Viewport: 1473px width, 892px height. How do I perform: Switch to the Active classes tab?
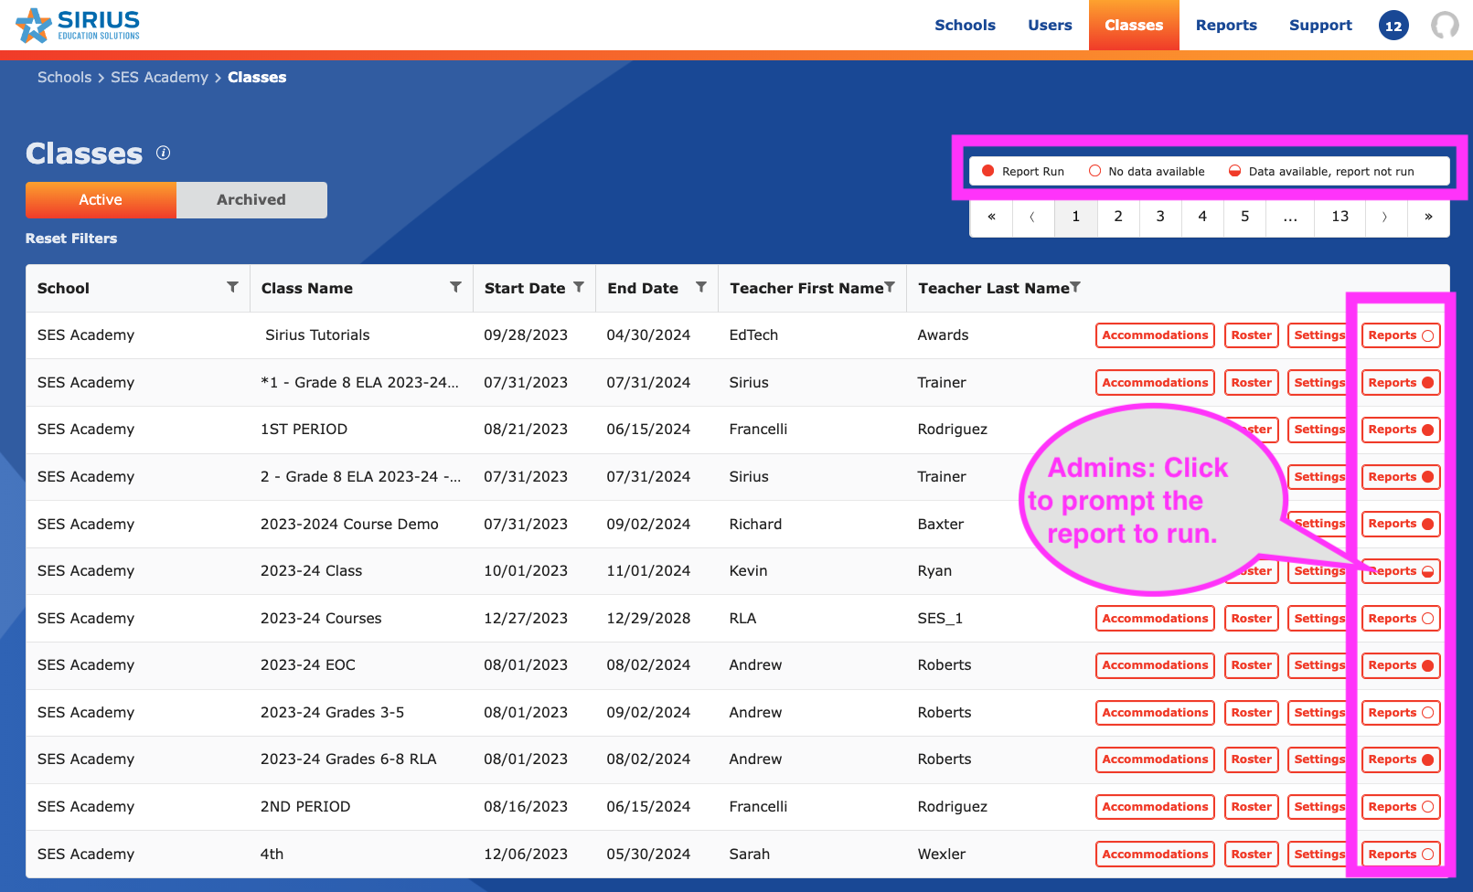(101, 200)
